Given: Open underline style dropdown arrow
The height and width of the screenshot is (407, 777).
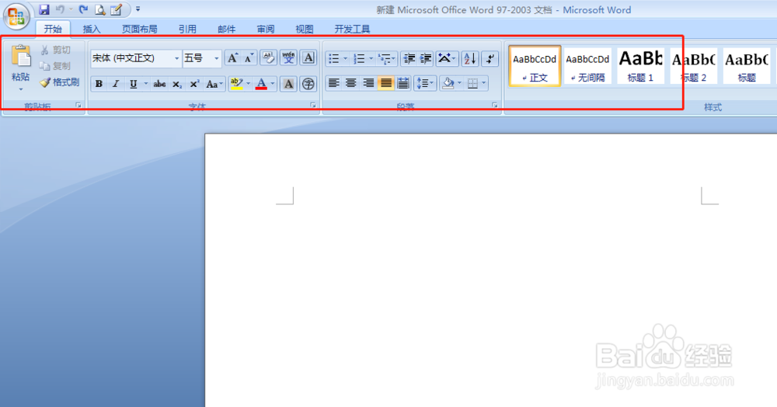Looking at the screenshot, I should tap(146, 84).
